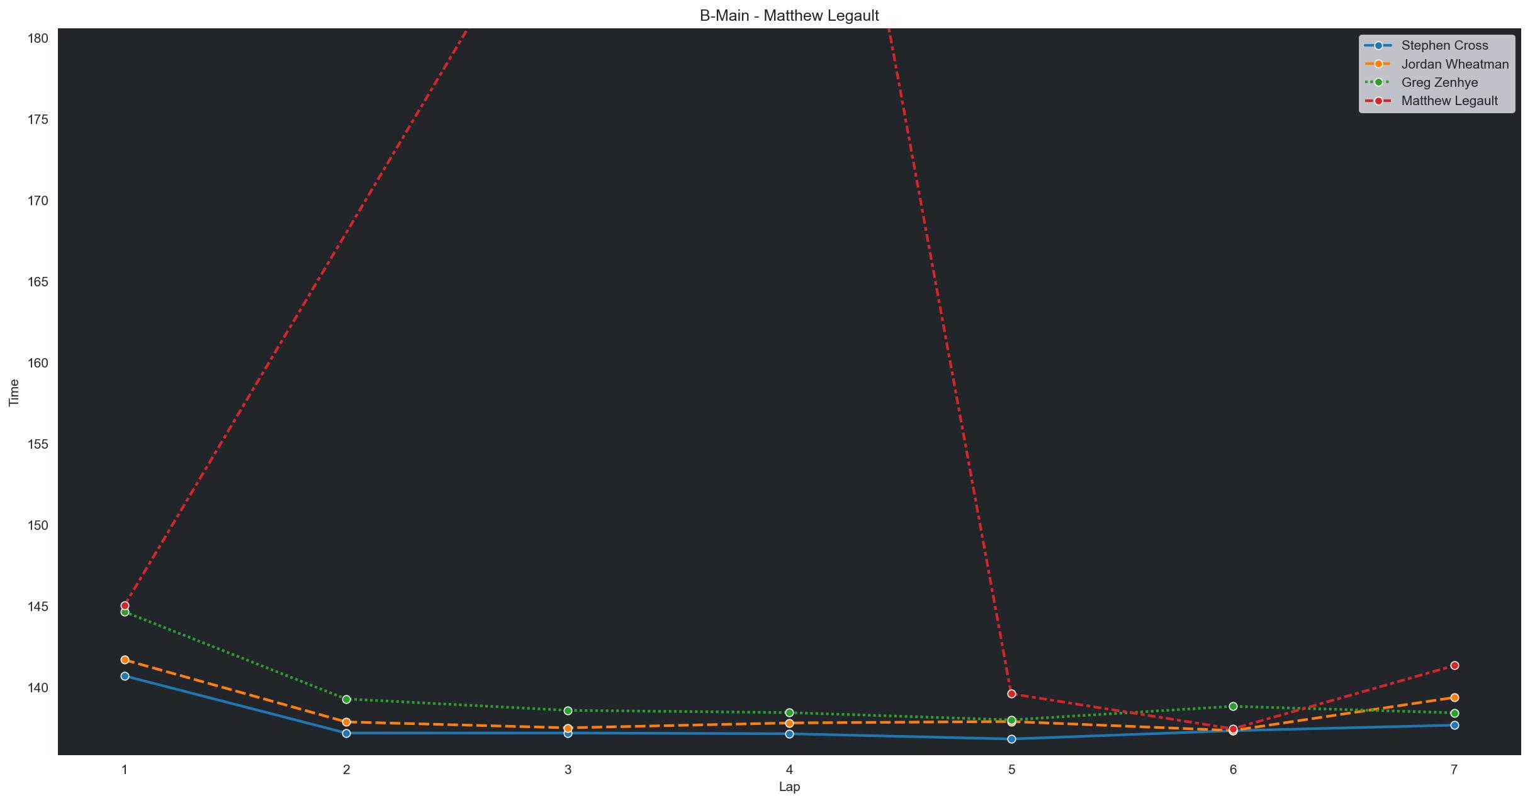Click Stephen Cross legend entry
This screenshot has height=803, width=1530.
coord(1444,45)
